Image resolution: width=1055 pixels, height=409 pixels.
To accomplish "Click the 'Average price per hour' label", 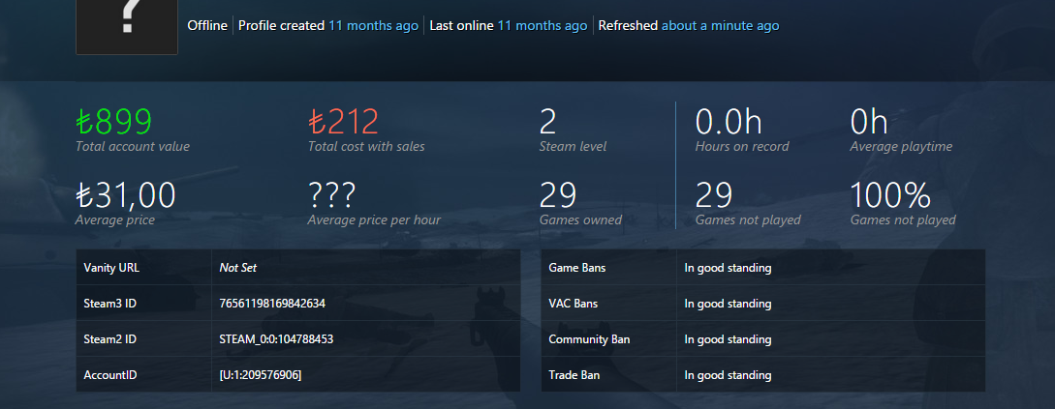I will pos(375,219).
